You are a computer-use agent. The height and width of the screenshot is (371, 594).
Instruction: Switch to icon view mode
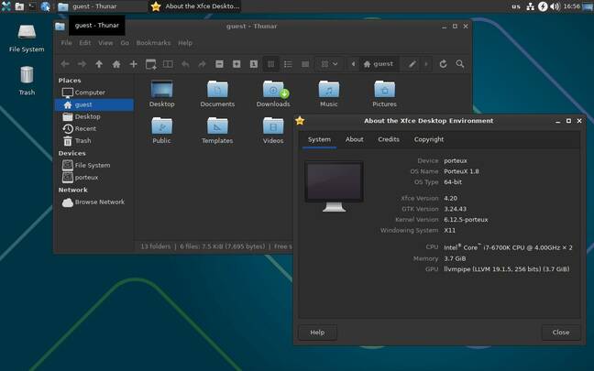[x=270, y=64]
